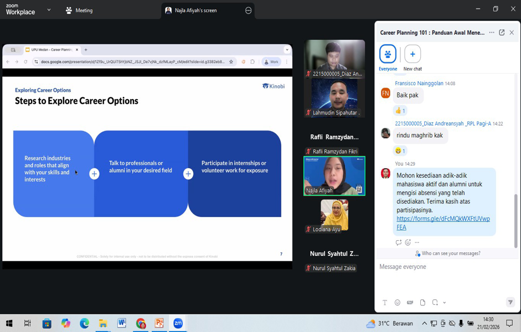The width and height of the screenshot is (521, 332).
Task: Open more options for Najla Afiyah's screen
Action: pos(248,11)
